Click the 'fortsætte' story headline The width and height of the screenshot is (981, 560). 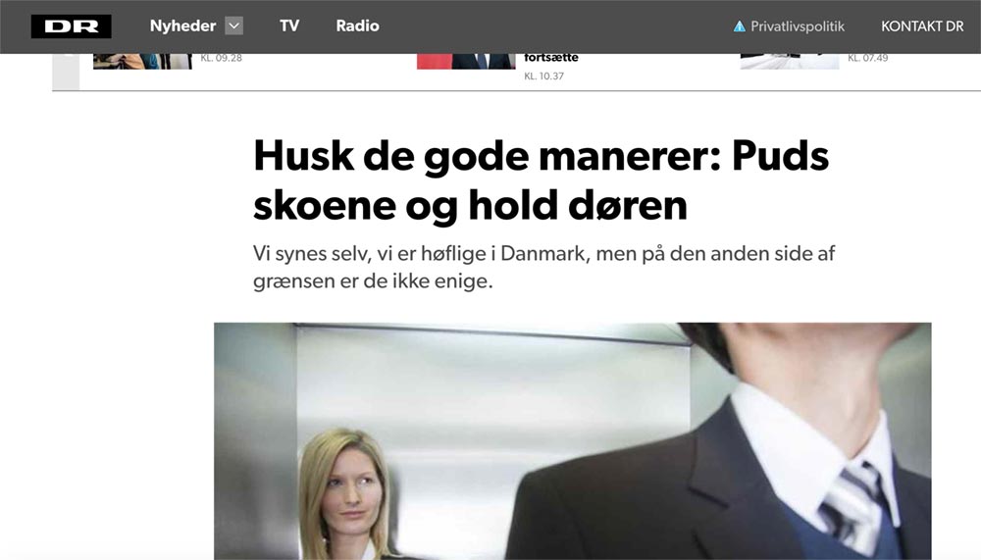click(x=551, y=58)
